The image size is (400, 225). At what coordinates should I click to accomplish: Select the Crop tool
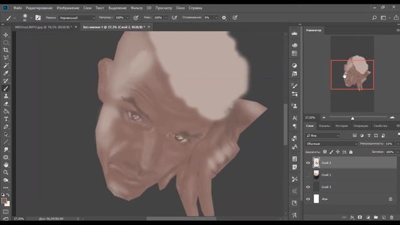6,50
